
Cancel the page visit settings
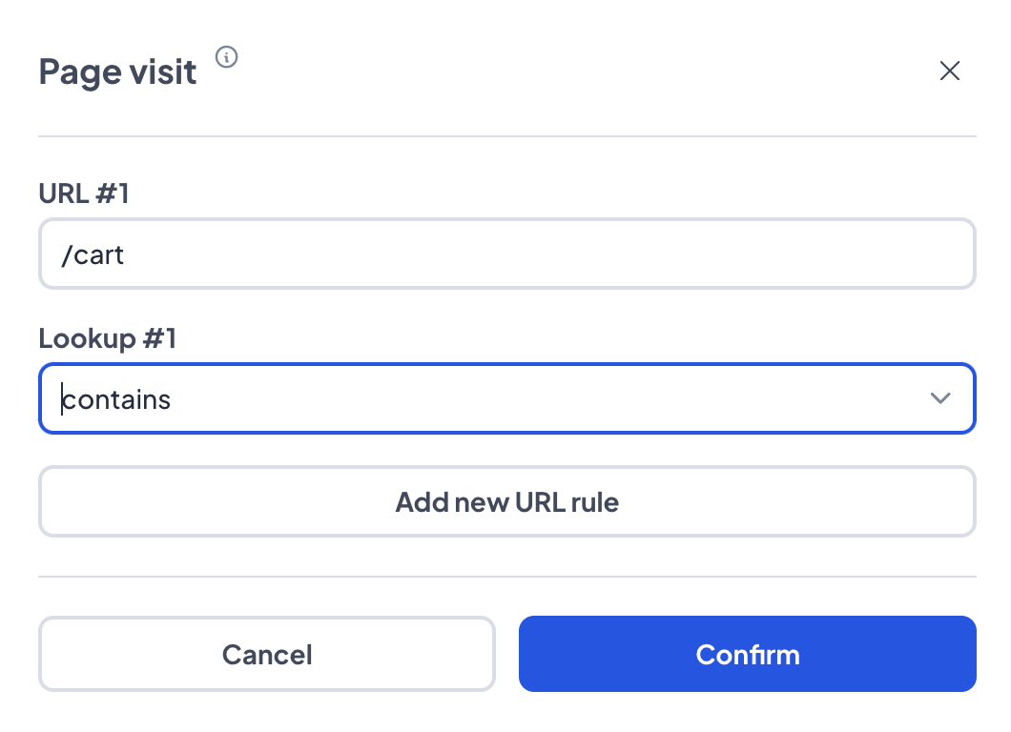coord(267,654)
